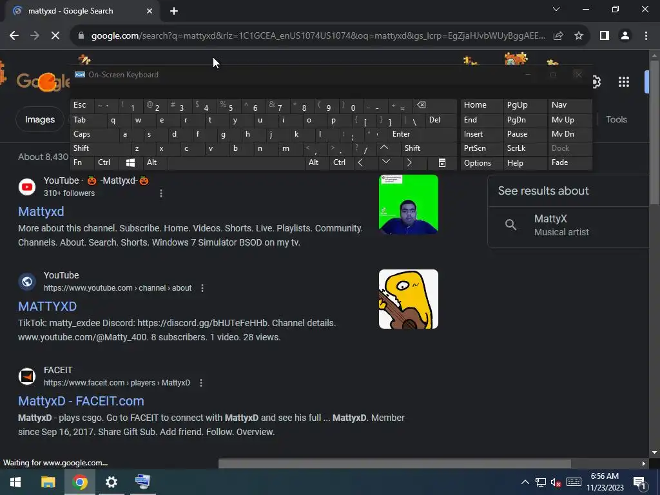Open Windows Start menu
The image size is (660, 495).
[15, 482]
